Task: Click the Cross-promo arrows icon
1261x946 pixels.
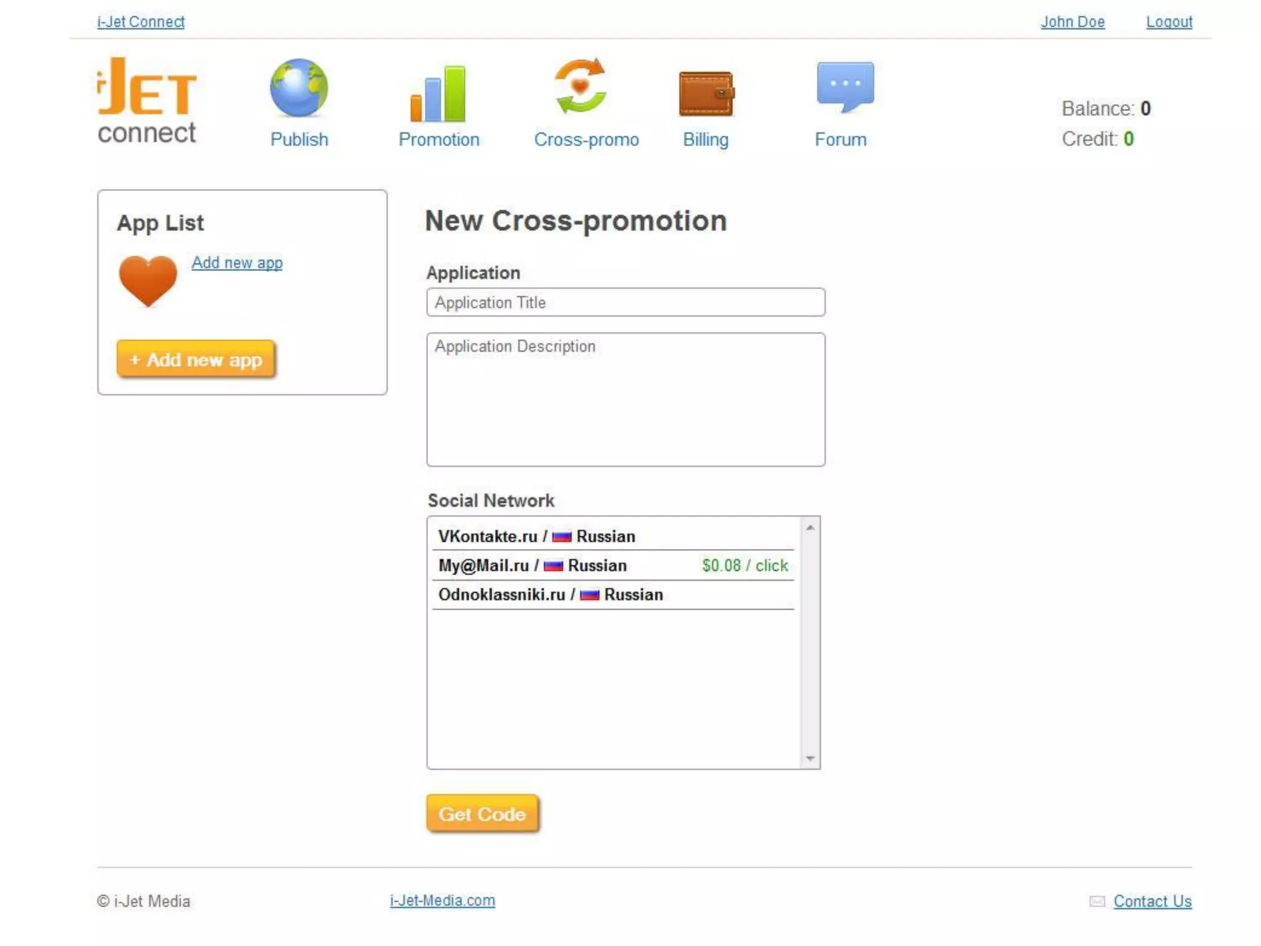Action: click(x=581, y=87)
